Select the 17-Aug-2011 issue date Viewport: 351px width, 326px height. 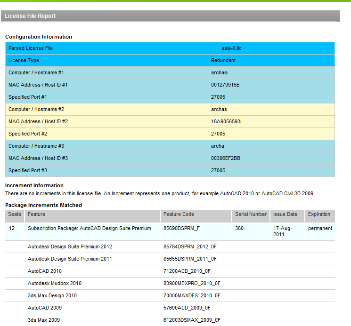pyautogui.click(x=283, y=231)
